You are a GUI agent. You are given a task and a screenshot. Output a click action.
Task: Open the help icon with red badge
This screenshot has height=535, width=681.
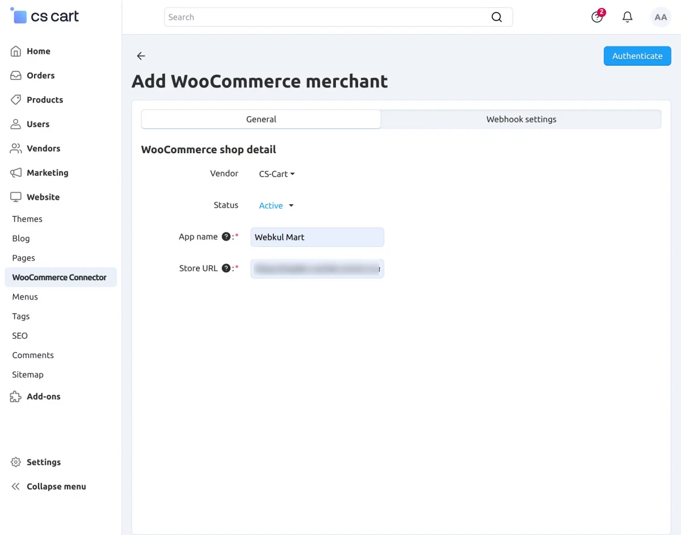pyautogui.click(x=598, y=16)
